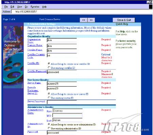Open the Favorites menu
The image size is (153, 135).
tap(35, 7)
